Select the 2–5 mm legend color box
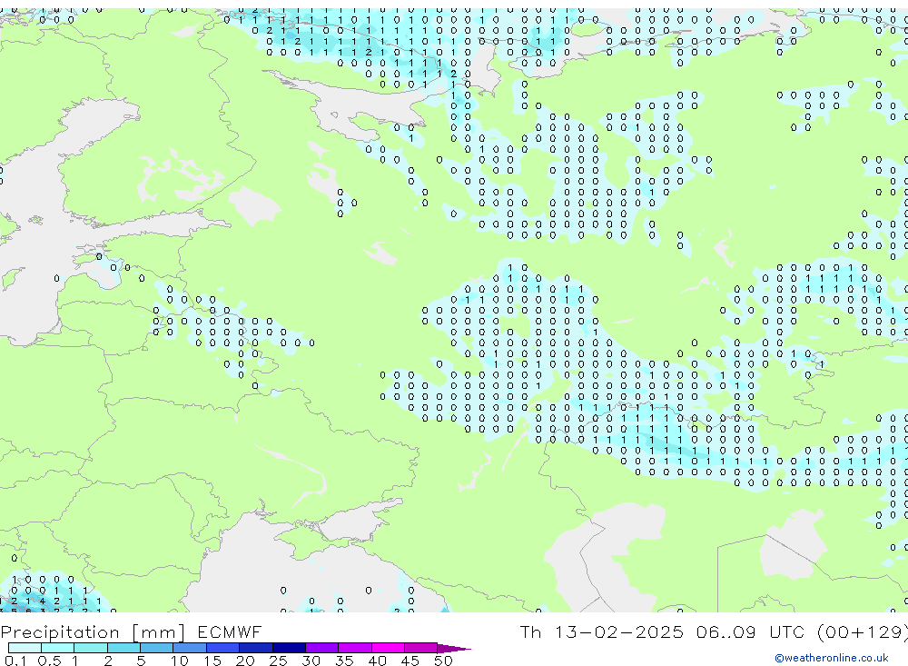The image size is (908, 666). pyautogui.click(x=123, y=648)
